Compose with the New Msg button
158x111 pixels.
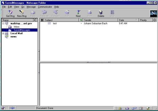22,14
